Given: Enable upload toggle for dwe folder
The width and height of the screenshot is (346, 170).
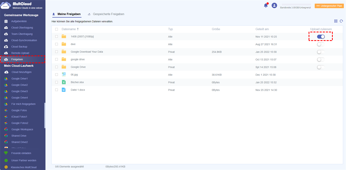Looking at the screenshot, I should click(x=321, y=44).
